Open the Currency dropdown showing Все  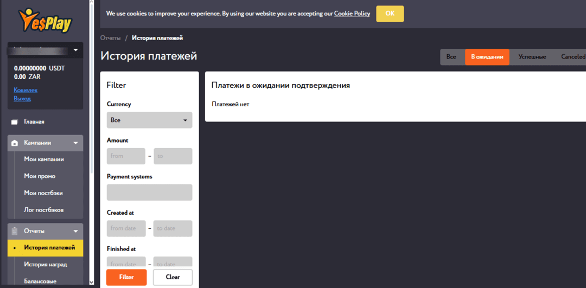click(150, 120)
